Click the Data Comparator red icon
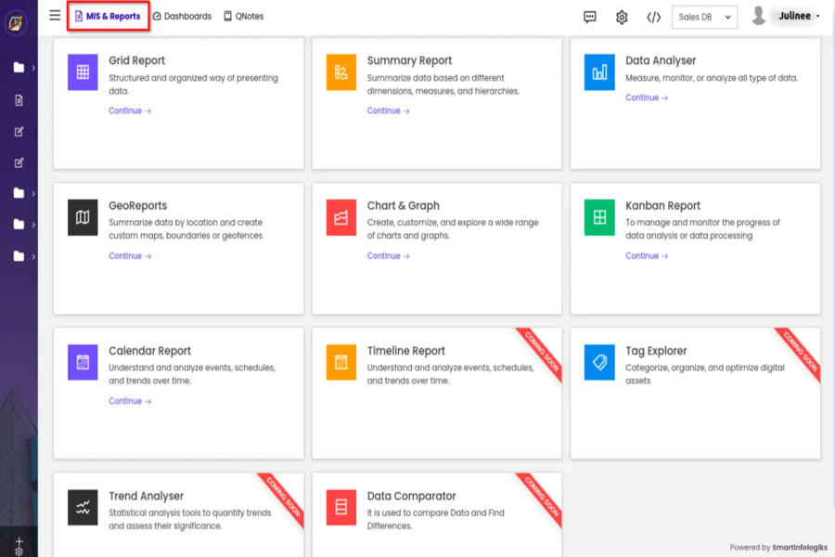The image size is (835, 557). [340, 508]
